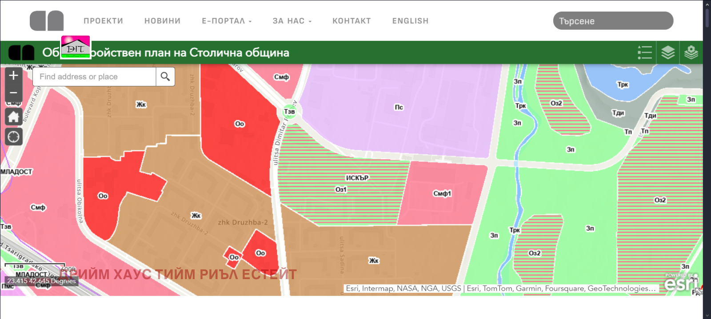Select the pink Смф1 zone on map
Screen dimensions: 711x319
coord(442,194)
